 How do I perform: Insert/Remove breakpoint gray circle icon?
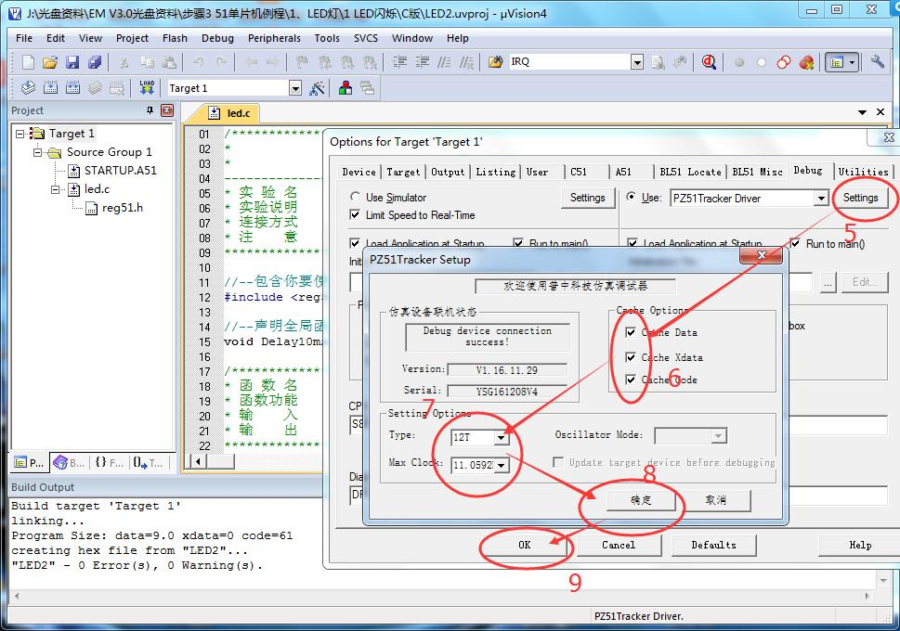point(739,62)
